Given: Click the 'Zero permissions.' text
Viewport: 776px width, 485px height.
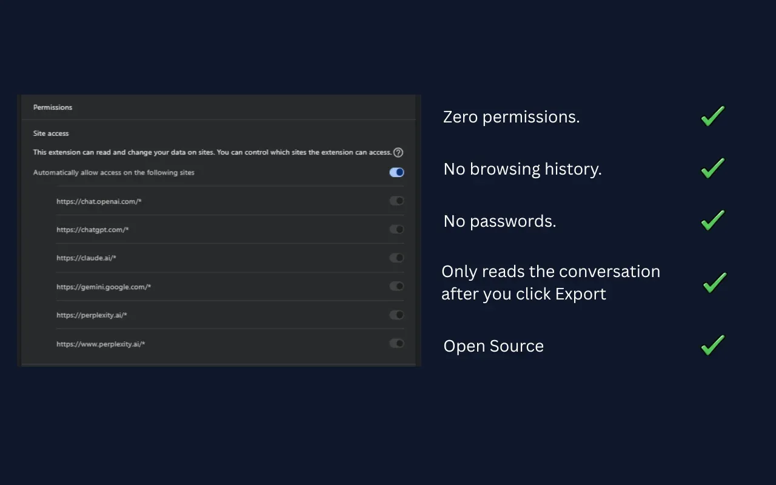Looking at the screenshot, I should click(511, 117).
